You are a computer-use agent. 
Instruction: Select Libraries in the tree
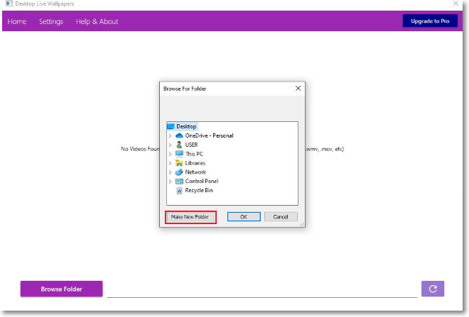[x=195, y=163]
